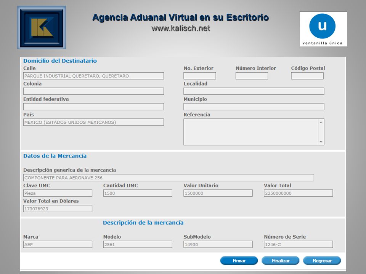Image resolution: width=366 pixels, height=274 pixels.
Task: Click the Número de Serie field
Action: 298,244
